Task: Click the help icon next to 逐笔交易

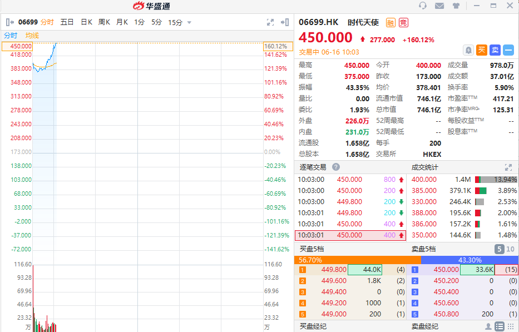Action: (336, 167)
